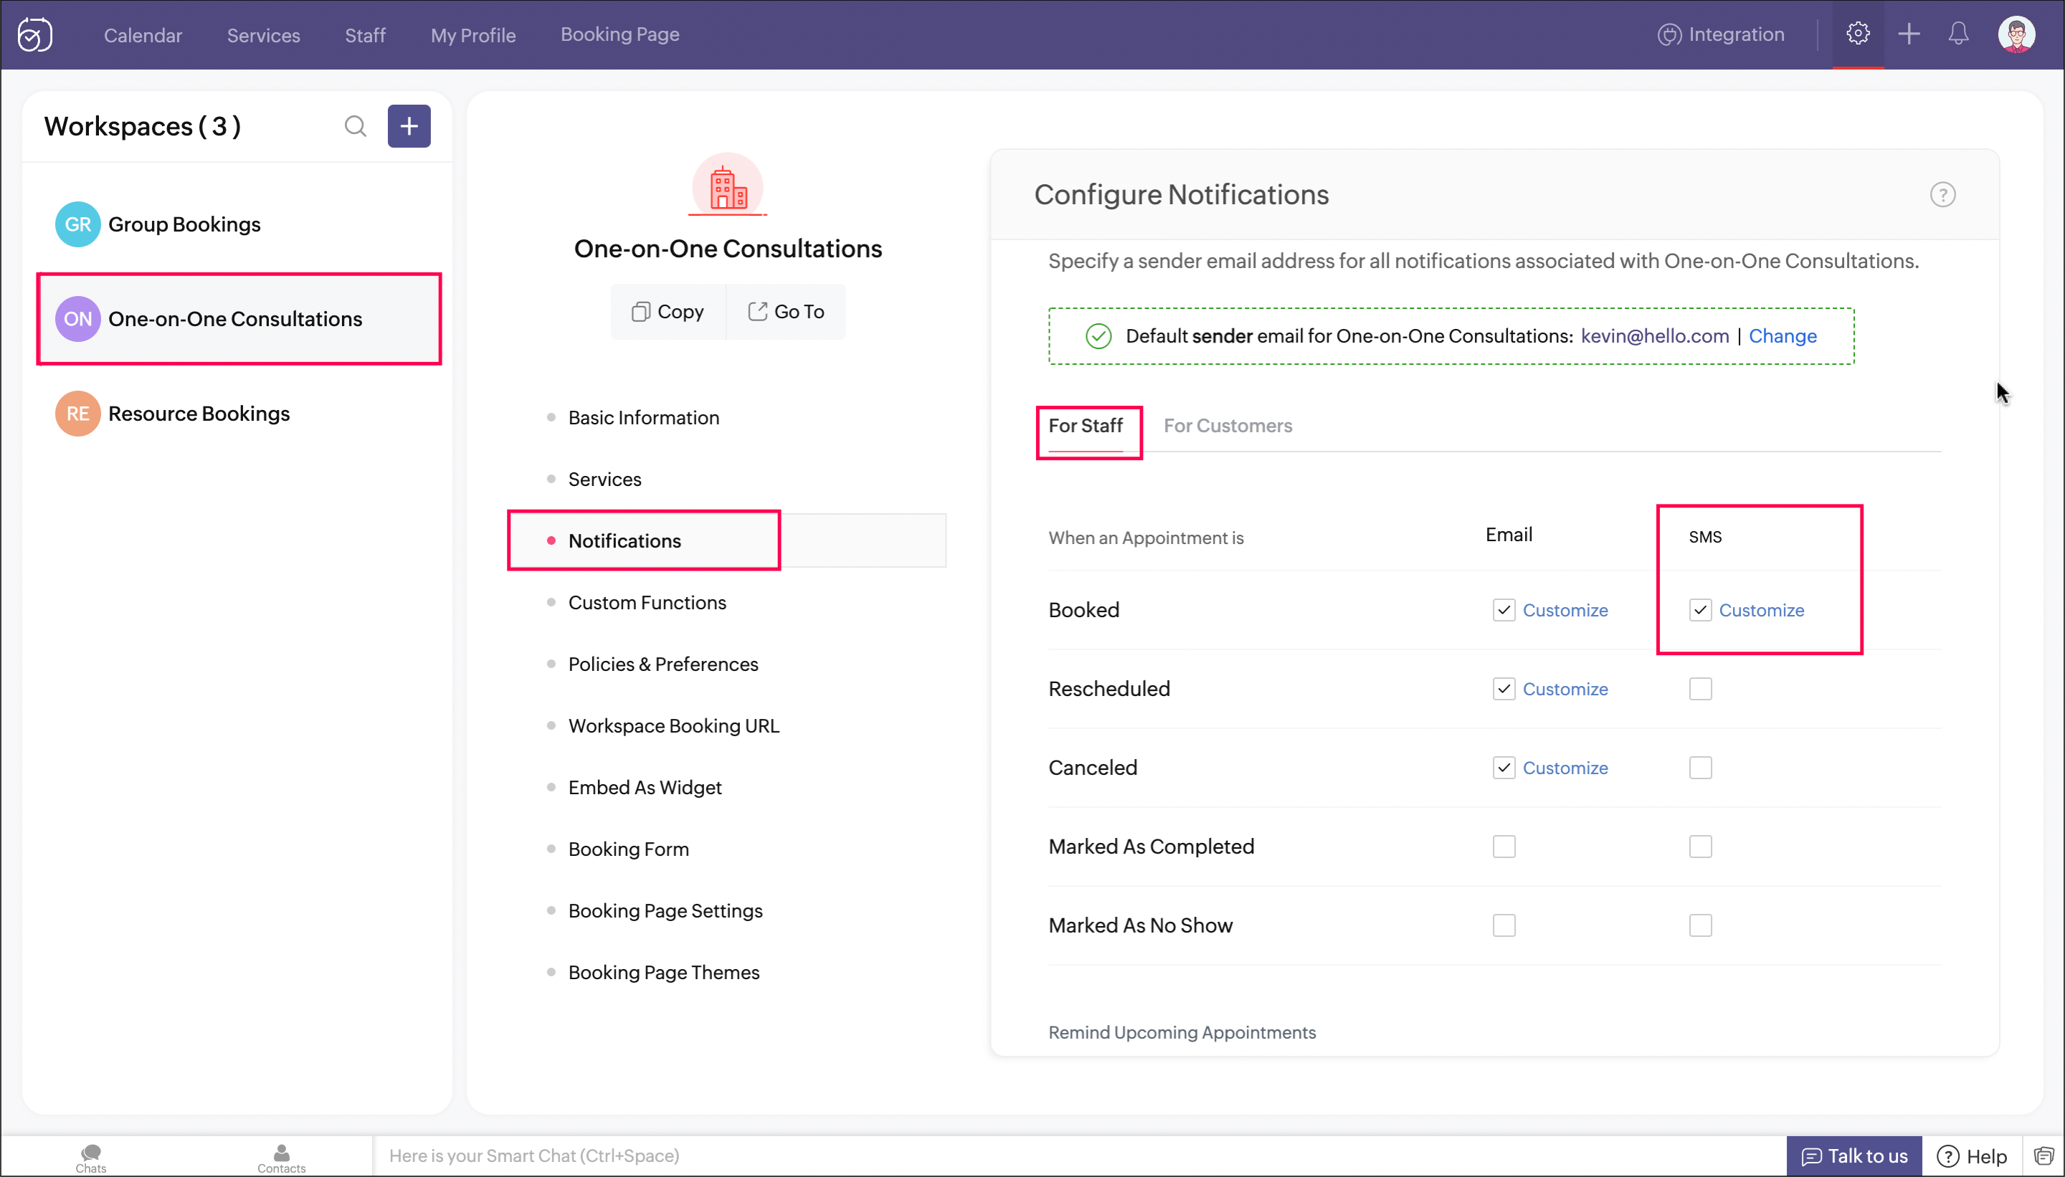Enable SMS for Marked As Completed
The height and width of the screenshot is (1177, 2065).
click(1699, 847)
